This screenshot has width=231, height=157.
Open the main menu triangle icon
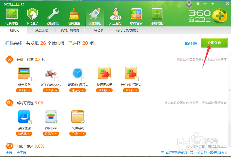(x=213, y=4)
